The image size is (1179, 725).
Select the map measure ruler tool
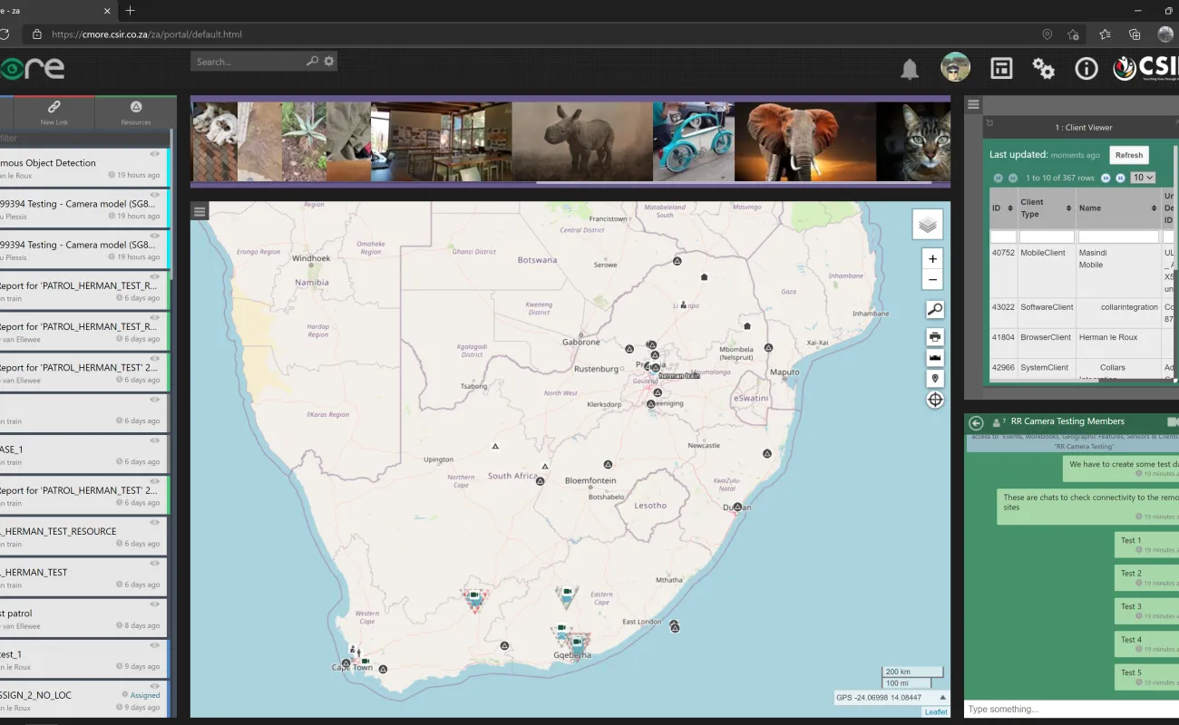(x=935, y=358)
